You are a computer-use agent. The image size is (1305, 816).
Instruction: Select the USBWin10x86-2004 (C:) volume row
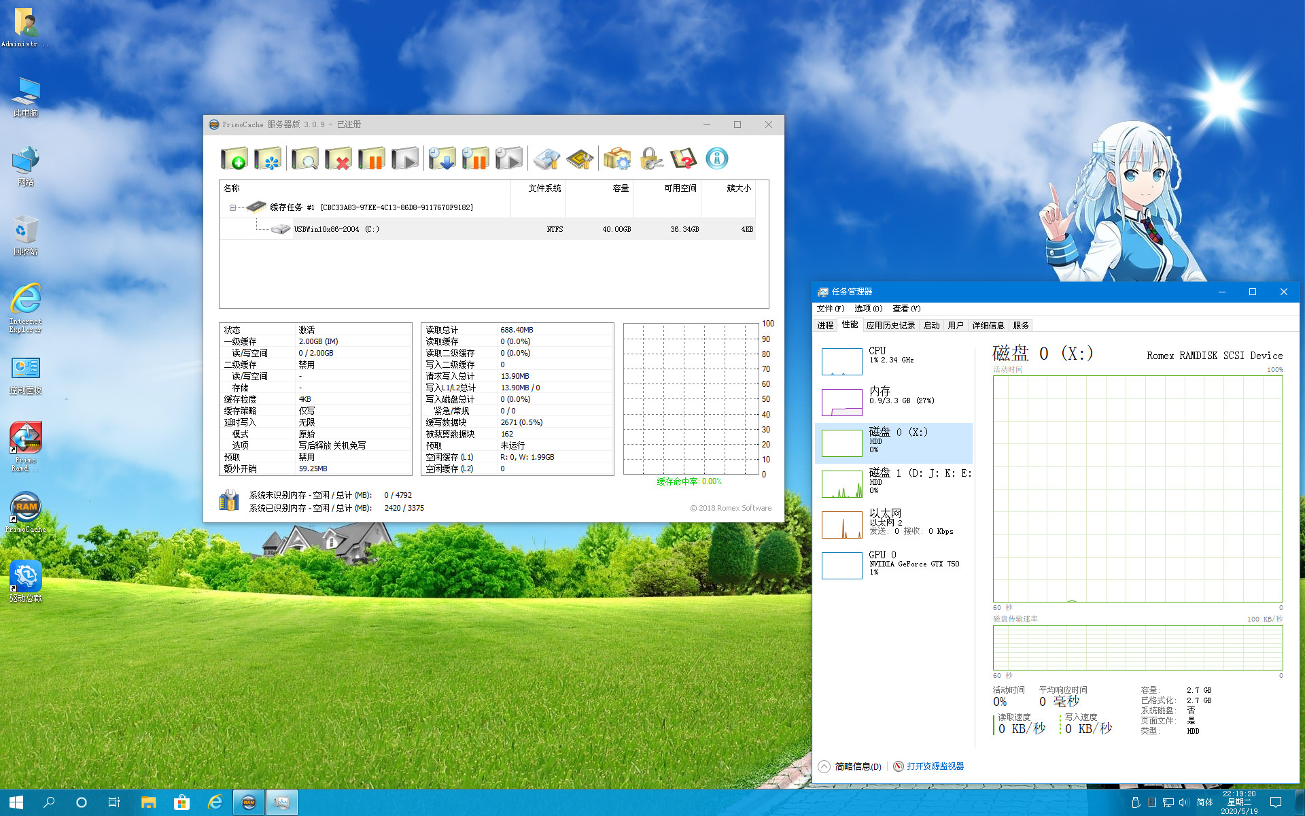point(487,229)
